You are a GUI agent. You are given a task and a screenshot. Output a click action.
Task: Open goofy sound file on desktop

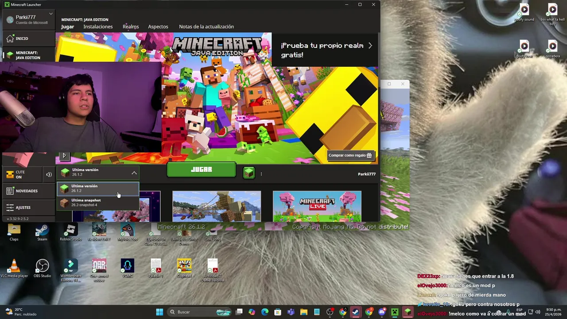coord(524,12)
